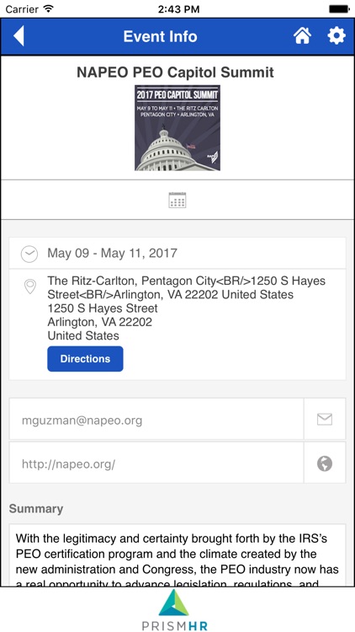Tap the back arrow in header
The image size is (355, 632).
tap(19, 36)
